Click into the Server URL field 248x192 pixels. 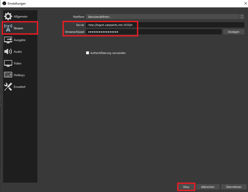[x=165, y=25]
